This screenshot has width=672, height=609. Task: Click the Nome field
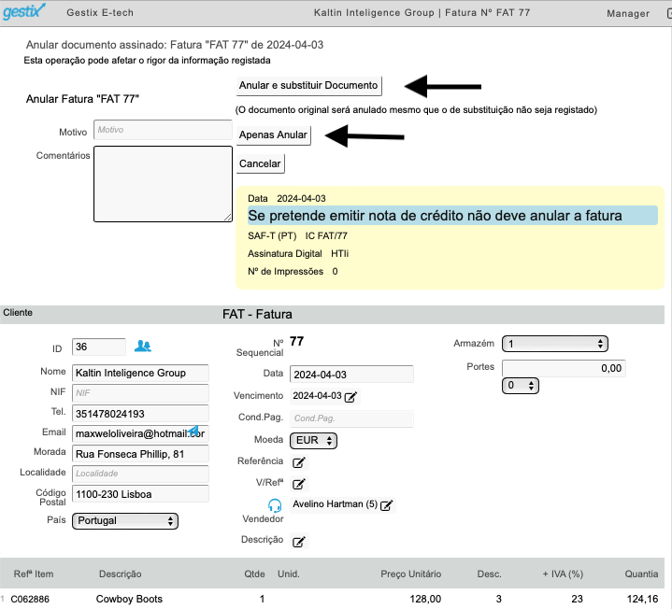(x=140, y=373)
